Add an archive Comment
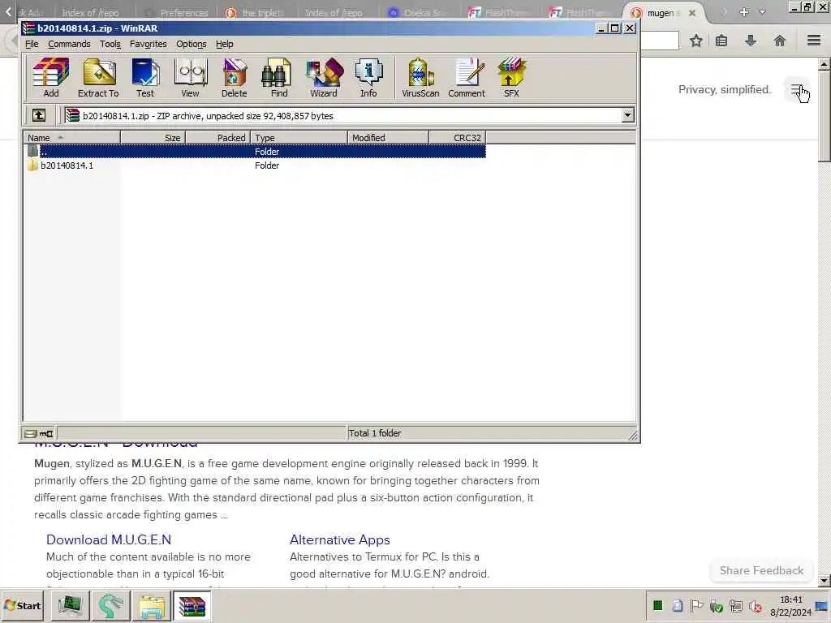The height and width of the screenshot is (623, 831). [x=467, y=77]
